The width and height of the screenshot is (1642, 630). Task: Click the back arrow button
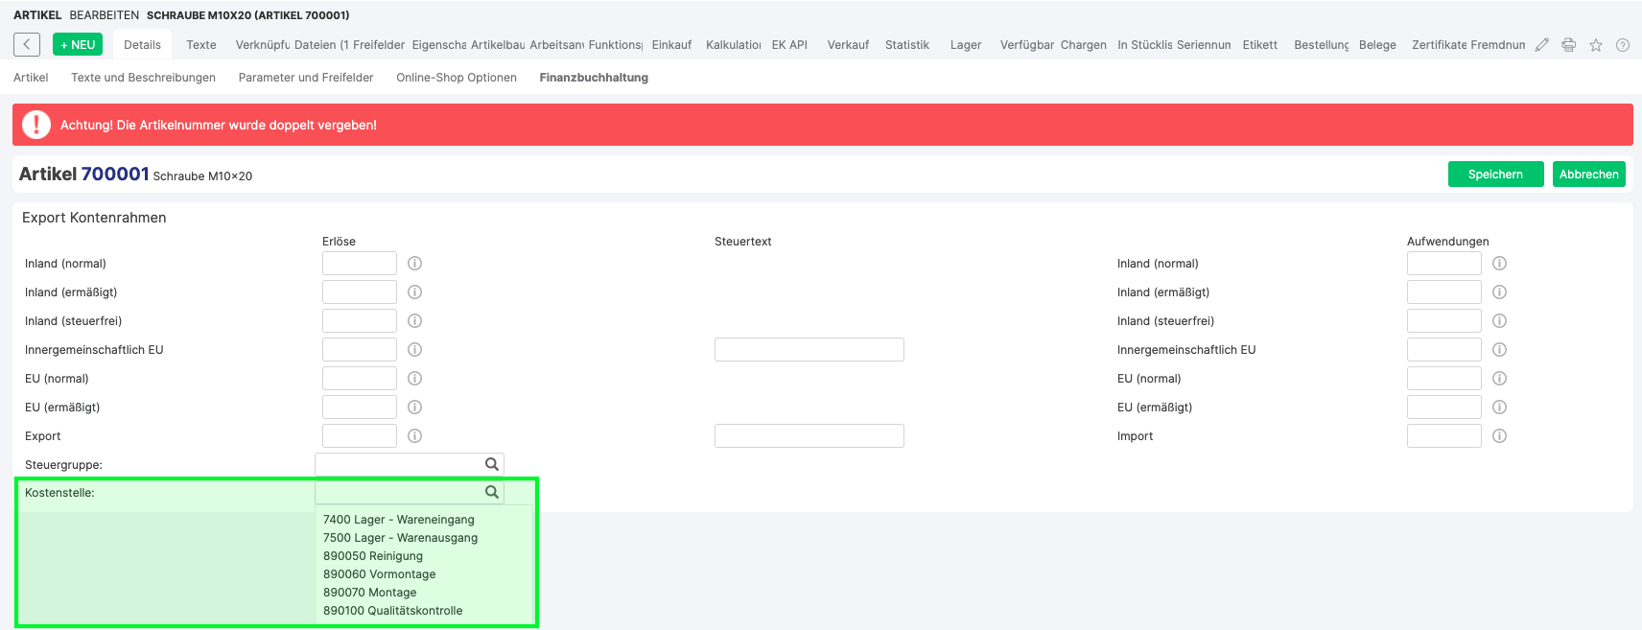[27, 44]
